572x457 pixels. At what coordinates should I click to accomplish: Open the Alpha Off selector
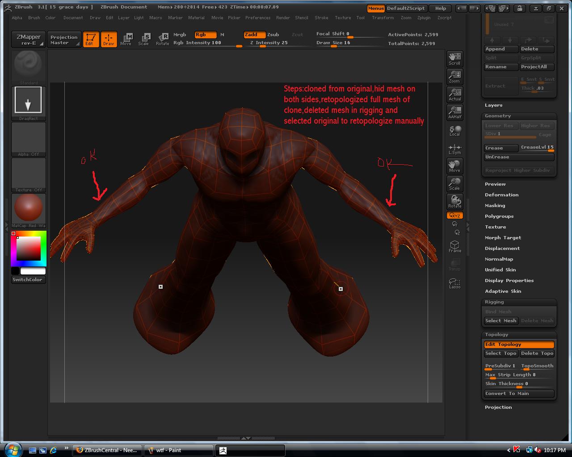point(28,139)
